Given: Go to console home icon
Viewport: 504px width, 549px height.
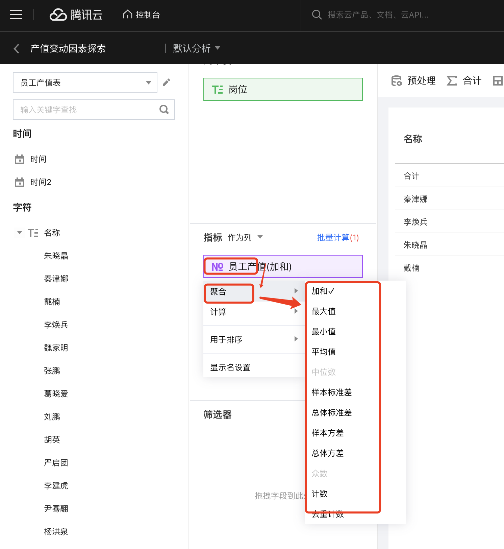Looking at the screenshot, I should (x=127, y=15).
